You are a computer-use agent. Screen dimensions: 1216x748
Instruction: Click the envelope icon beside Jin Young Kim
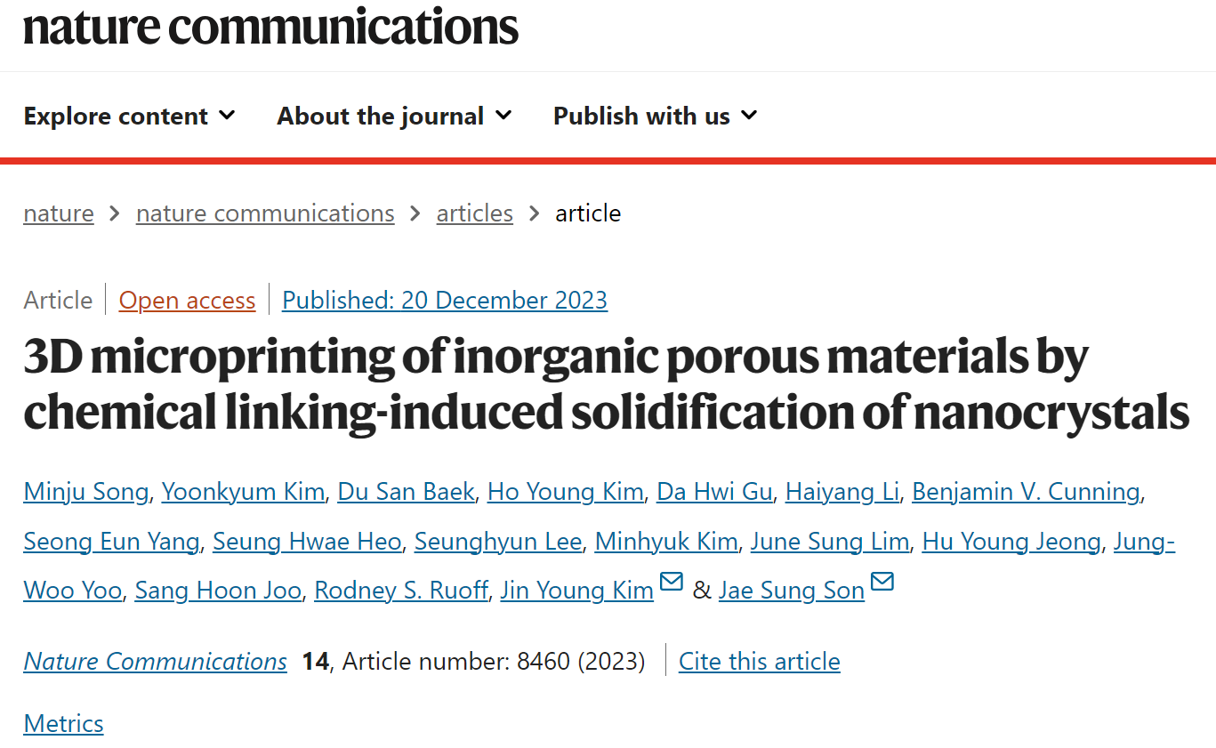pyautogui.click(x=671, y=583)
